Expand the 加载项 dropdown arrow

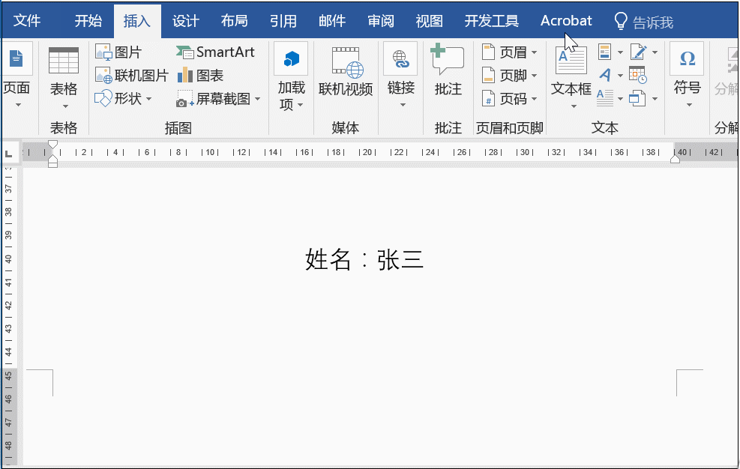tap(301, 105)
